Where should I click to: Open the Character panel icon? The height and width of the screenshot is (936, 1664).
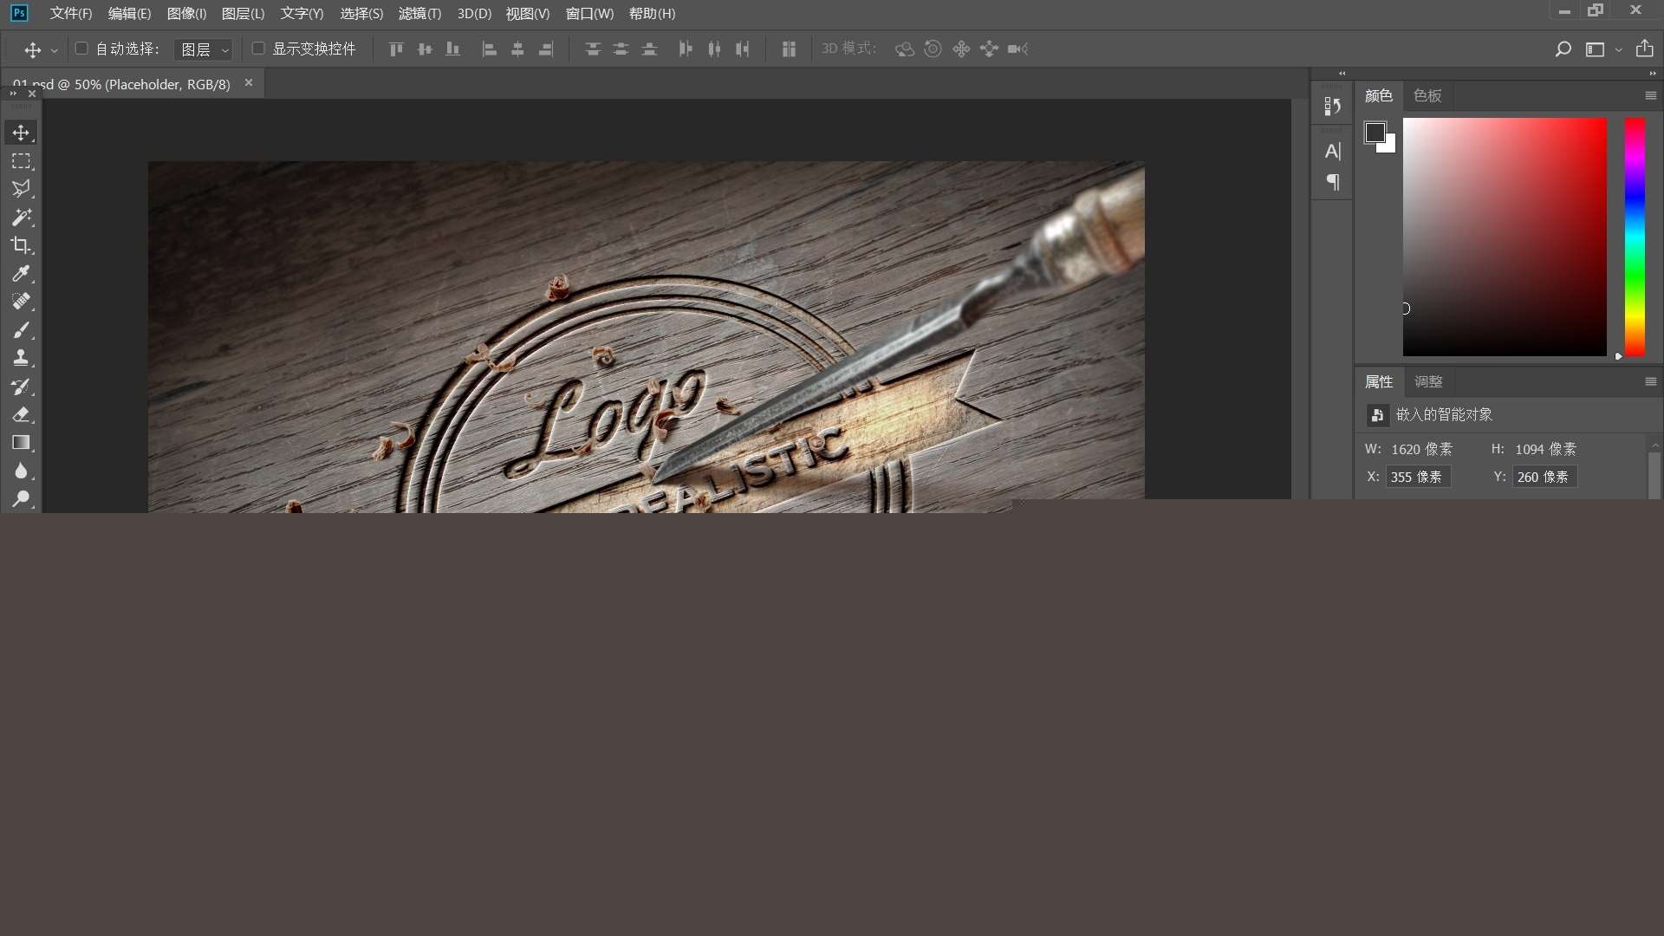point(1333,151)
